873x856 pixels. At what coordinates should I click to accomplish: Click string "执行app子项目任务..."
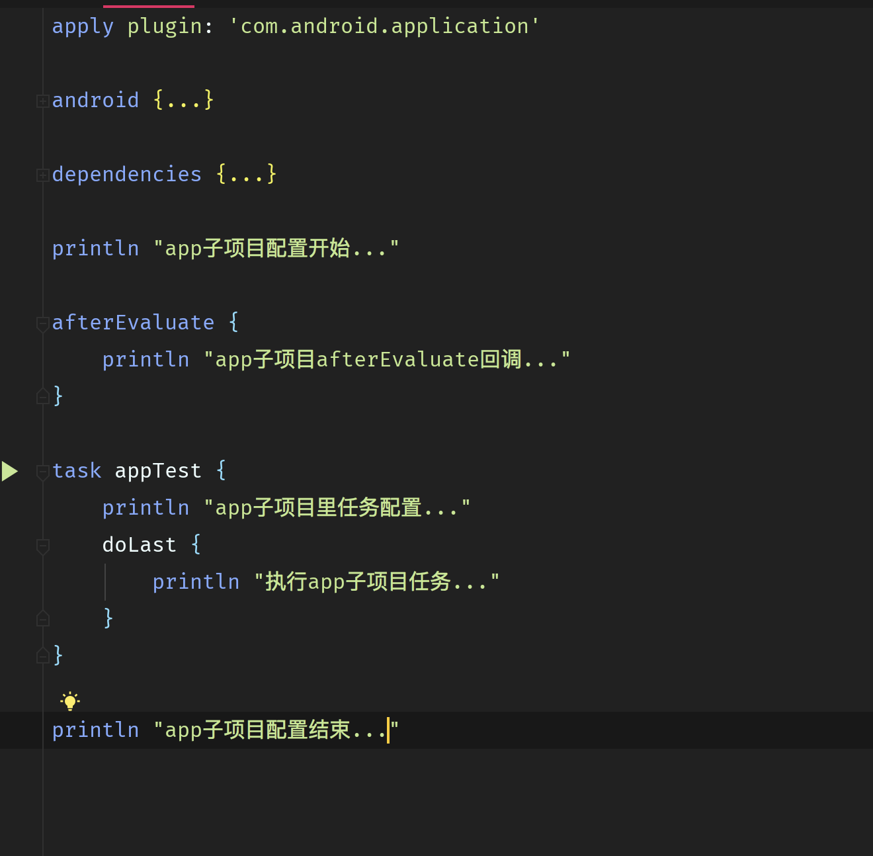(x=377, y=582)
